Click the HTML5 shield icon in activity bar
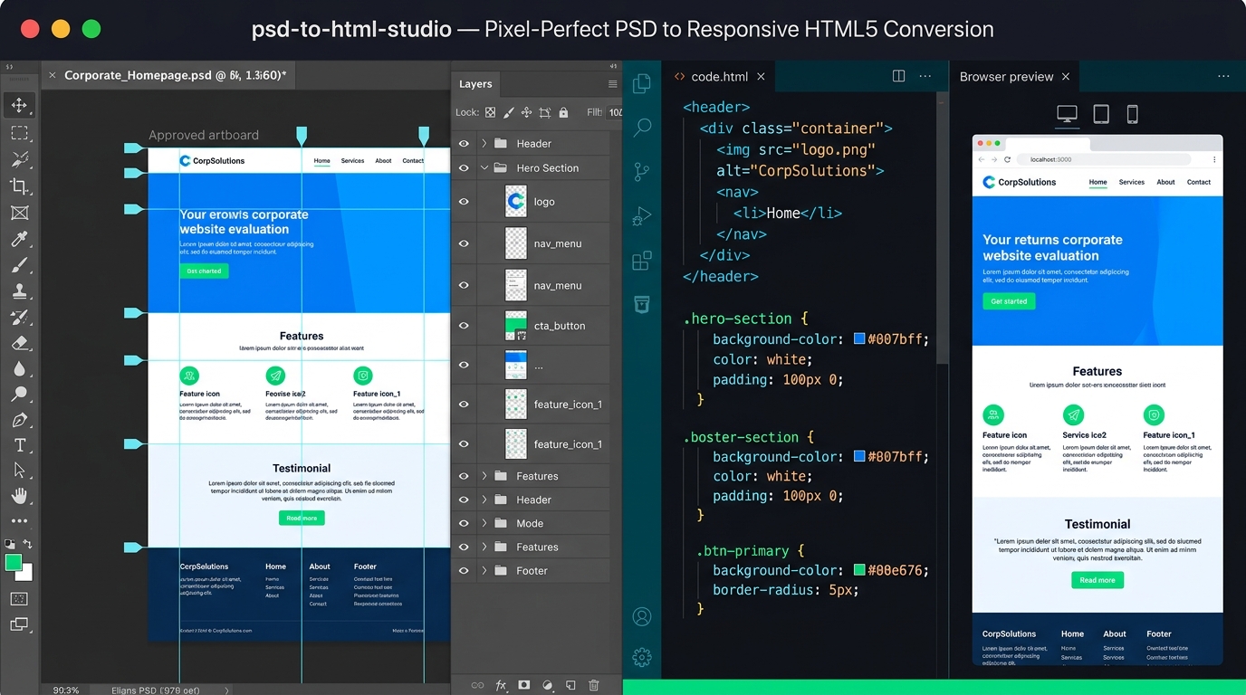The height and width of the screenshot is (695, 1246). [642, 304]
